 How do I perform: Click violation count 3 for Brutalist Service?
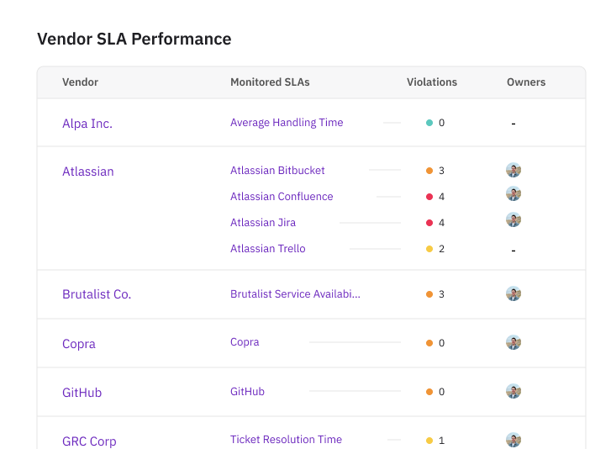pos(441,294)
